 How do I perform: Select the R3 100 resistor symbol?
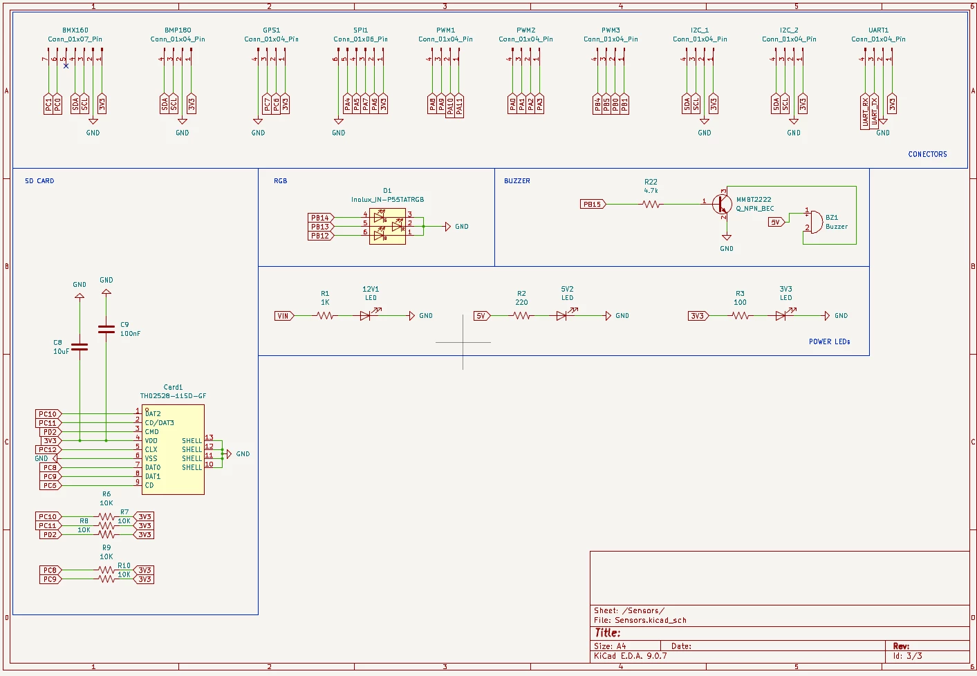pyautogui.click(x=740, y=316)
